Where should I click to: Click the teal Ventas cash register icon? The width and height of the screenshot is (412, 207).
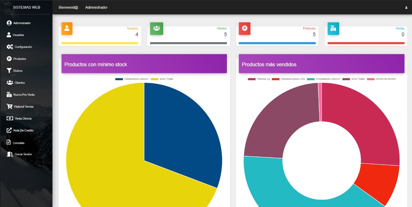pos(333,28)
